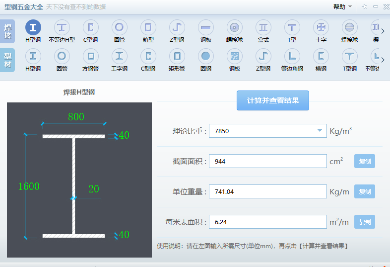
Task: Select the partially visible 不等边 angle icon
Action: pos(375,56)
